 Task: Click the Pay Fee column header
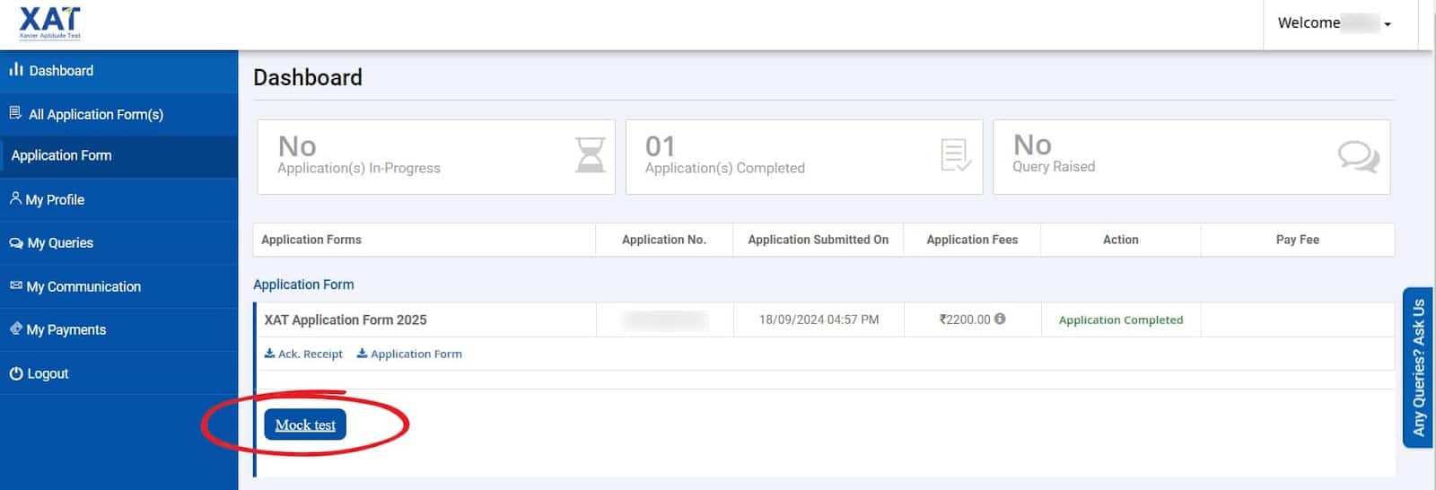pyautogui.click(x=1298, y=240)
